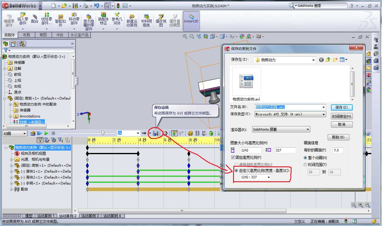Image resolution: width=382 pixels, height=226 pixels.
Task: Click 帮助(H) button in dialog
Action: pos(338,137)
